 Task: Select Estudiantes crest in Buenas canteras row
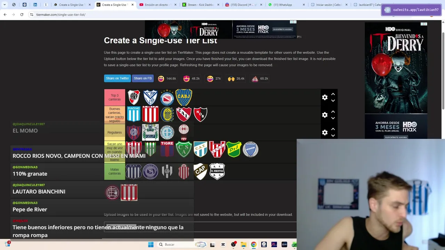click(x=150, y=114)
